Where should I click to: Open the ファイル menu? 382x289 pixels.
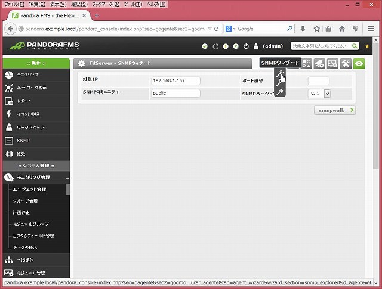(x=14, y=4)
